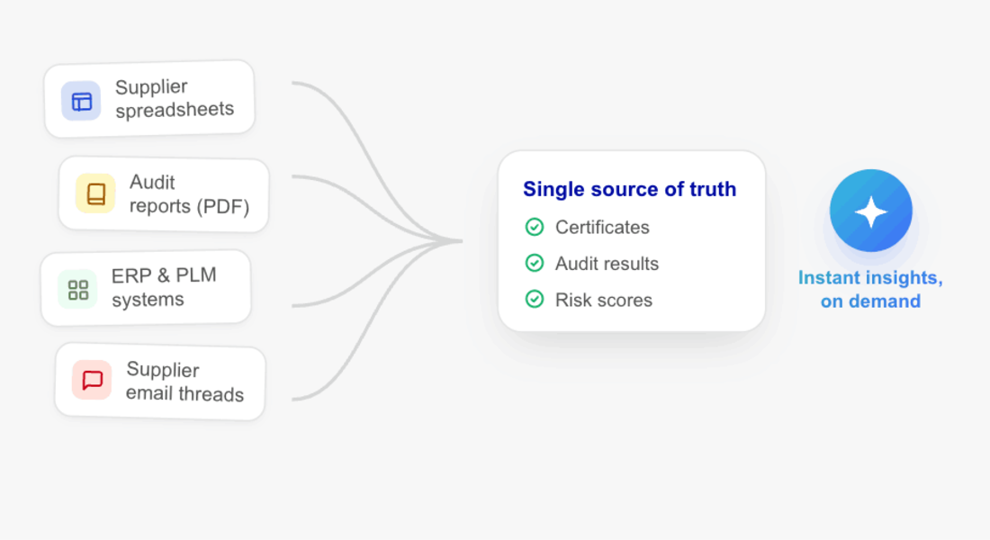
Task: Click the Certificates list item text
Action: click(x=602, y=228)
